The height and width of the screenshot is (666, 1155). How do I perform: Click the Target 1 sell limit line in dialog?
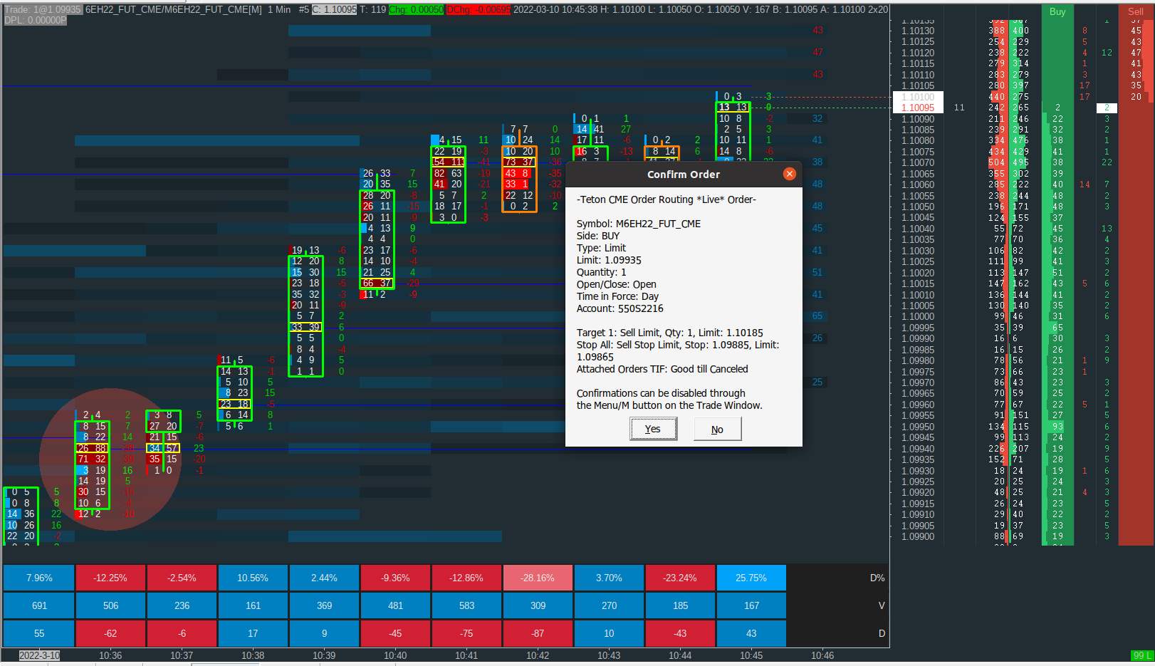click(670, 333)
